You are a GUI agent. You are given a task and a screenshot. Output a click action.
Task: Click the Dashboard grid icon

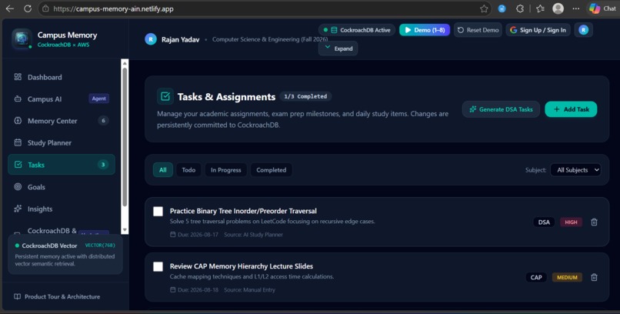pyautogui.click(x=18, y=77)
